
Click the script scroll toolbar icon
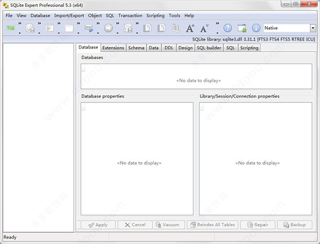128,28
